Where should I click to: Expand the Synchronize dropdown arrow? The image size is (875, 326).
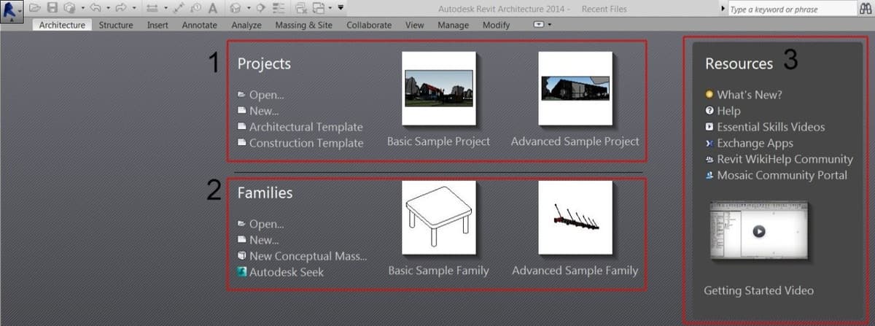[x=83, y=8]
